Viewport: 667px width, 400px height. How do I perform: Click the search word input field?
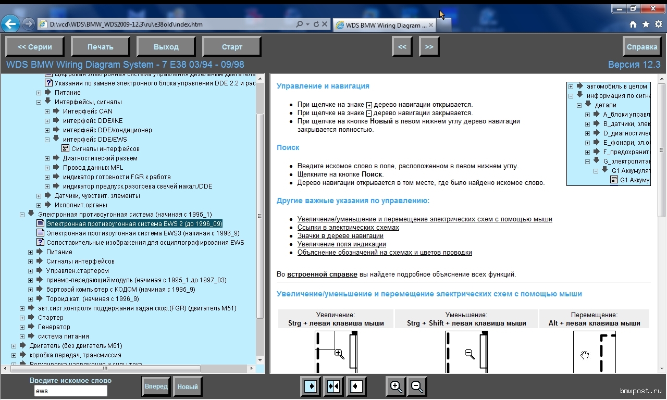(x=70, y=391)
